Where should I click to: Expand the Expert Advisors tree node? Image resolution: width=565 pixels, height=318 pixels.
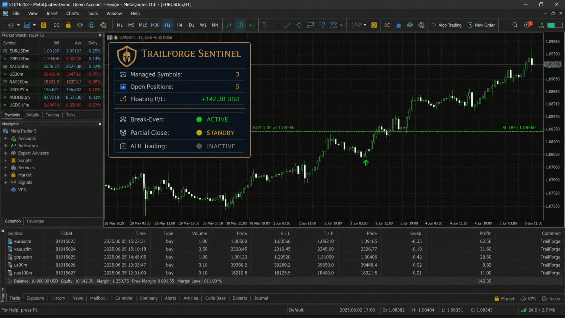[6, 153]
